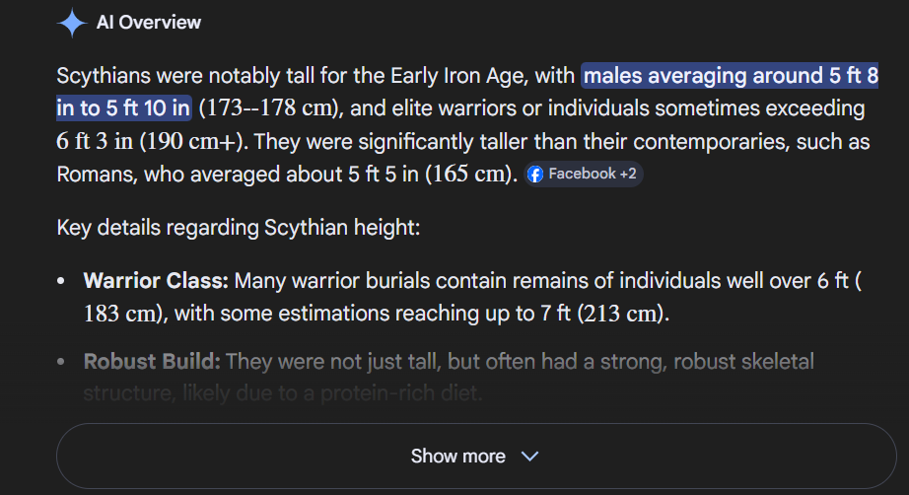The width and height of the screenshot is (909, 495).
Task: Click the highlighted "in to 5 ft 10 in" text
Action: click(123, 107)
